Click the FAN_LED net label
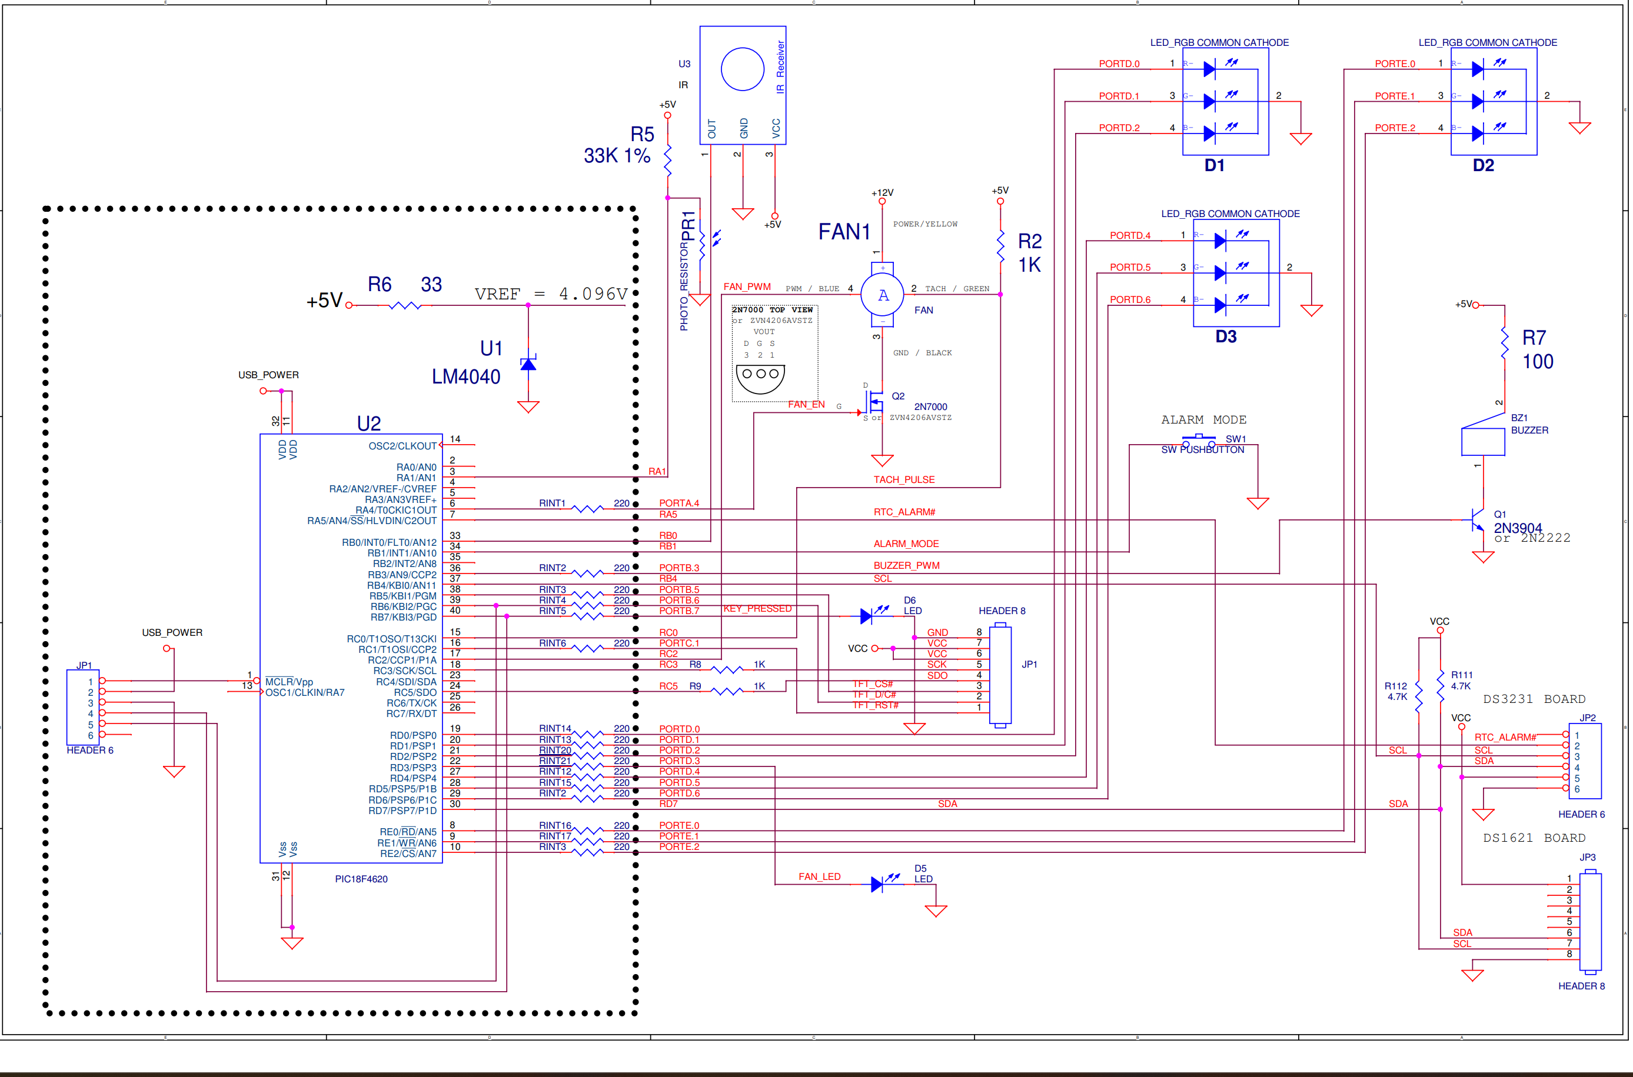Viewport: 1633px width, 1077px height. tap(820, 876)
